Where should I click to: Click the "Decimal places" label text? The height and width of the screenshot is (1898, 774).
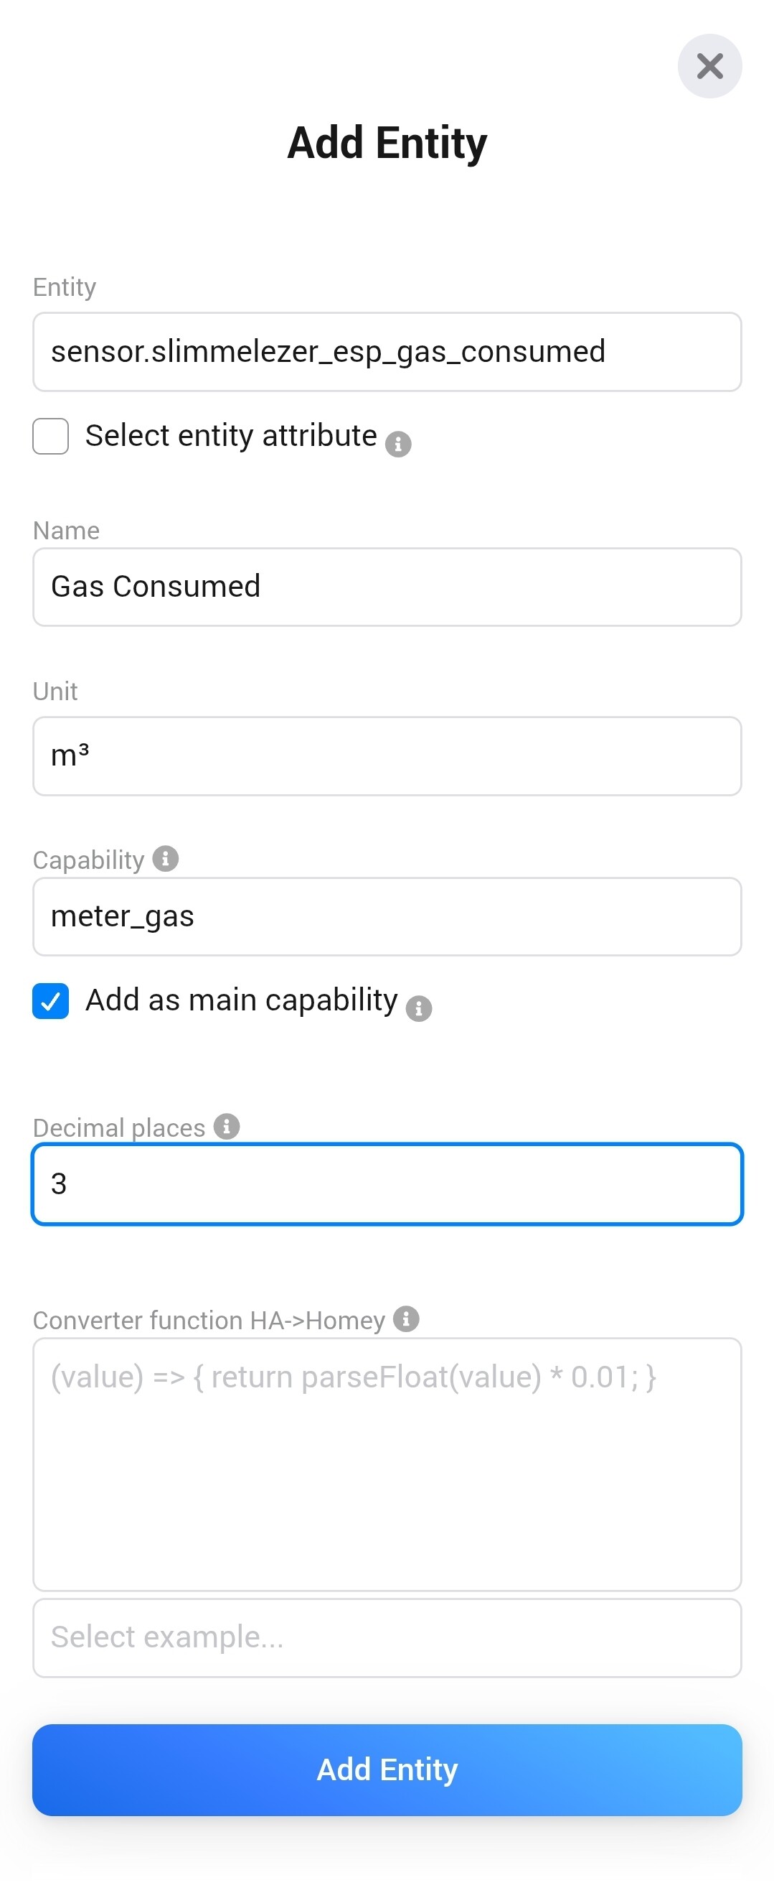pos(119,1128)
